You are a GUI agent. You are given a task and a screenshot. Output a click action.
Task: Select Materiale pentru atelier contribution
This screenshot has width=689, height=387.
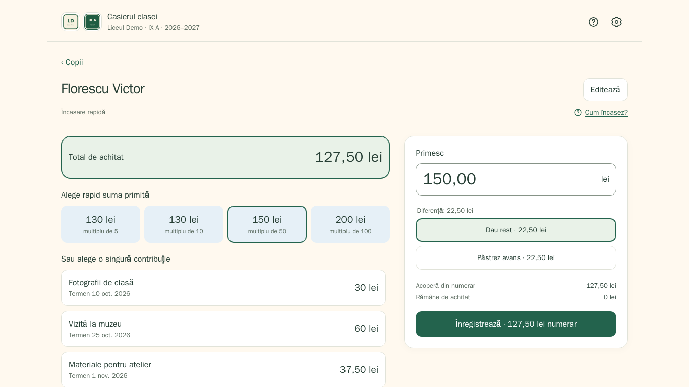pyautogui.click(x=223, y=369)
